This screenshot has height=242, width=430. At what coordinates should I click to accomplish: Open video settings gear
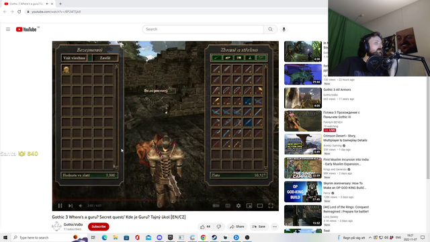[x=239, y=206]
